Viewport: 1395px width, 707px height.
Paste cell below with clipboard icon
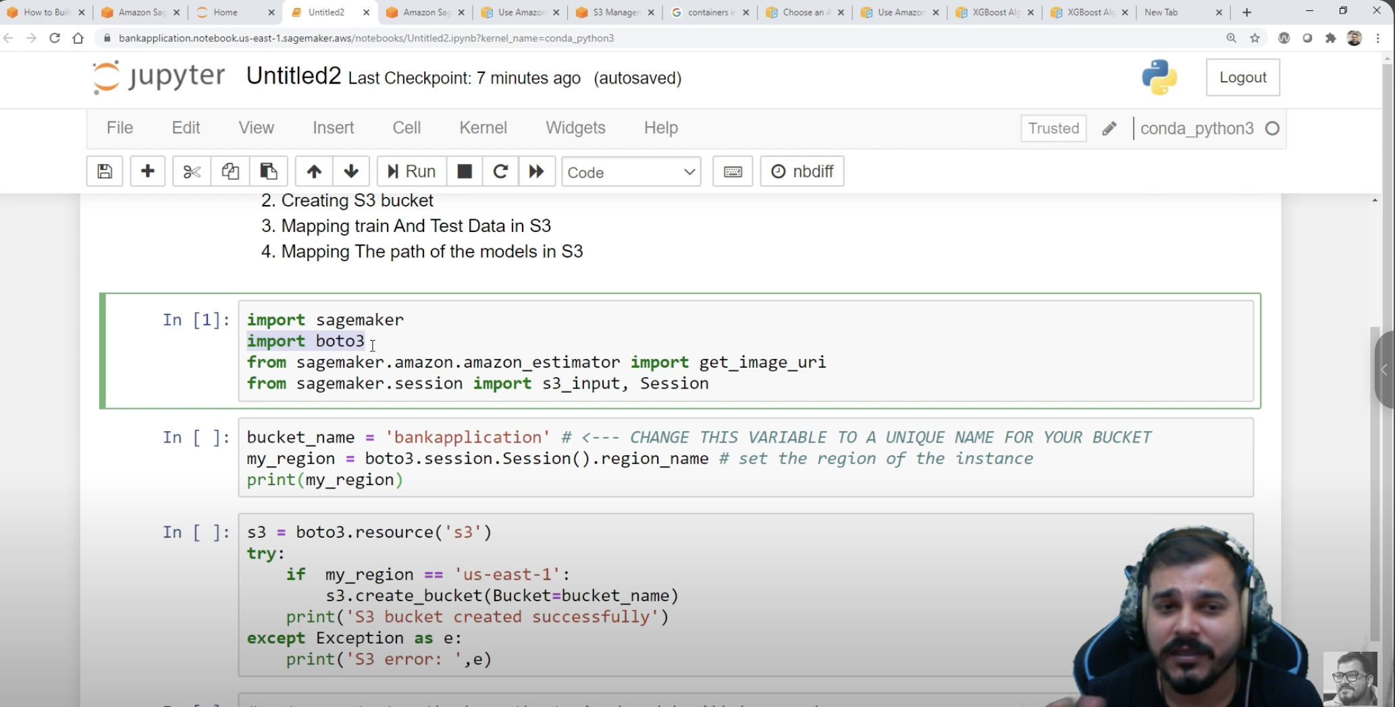pos(268,171)
